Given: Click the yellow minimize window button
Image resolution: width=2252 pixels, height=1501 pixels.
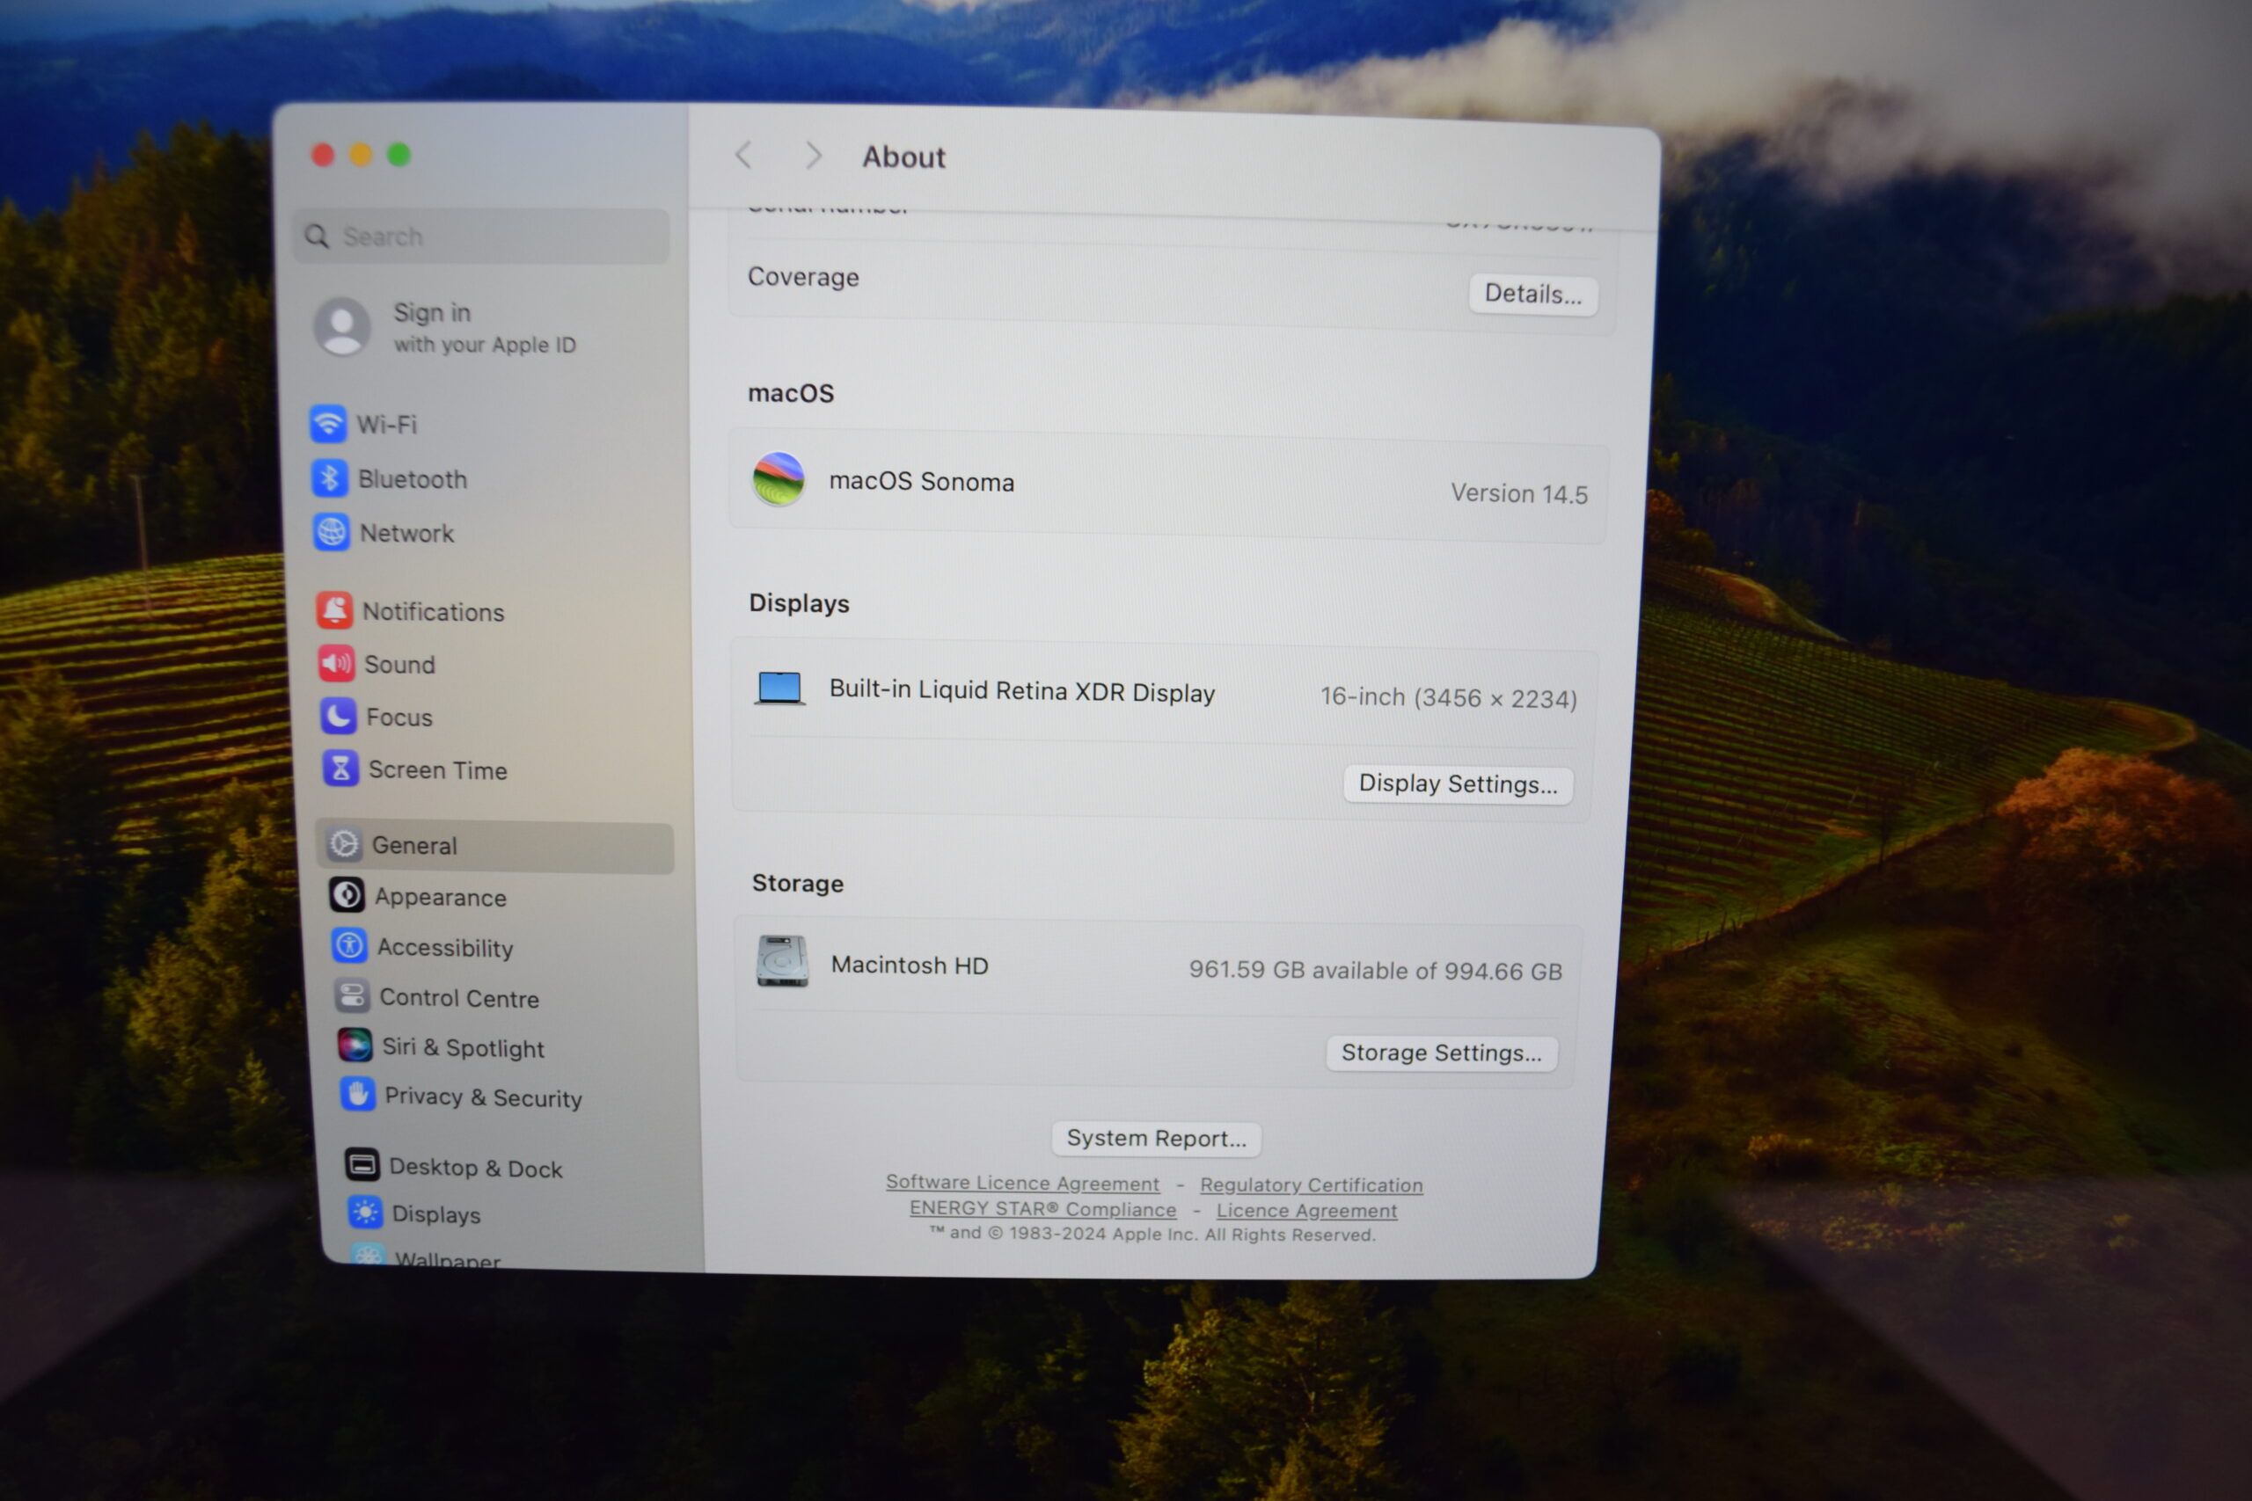Looking at the screenshot, I should (361, 154).
